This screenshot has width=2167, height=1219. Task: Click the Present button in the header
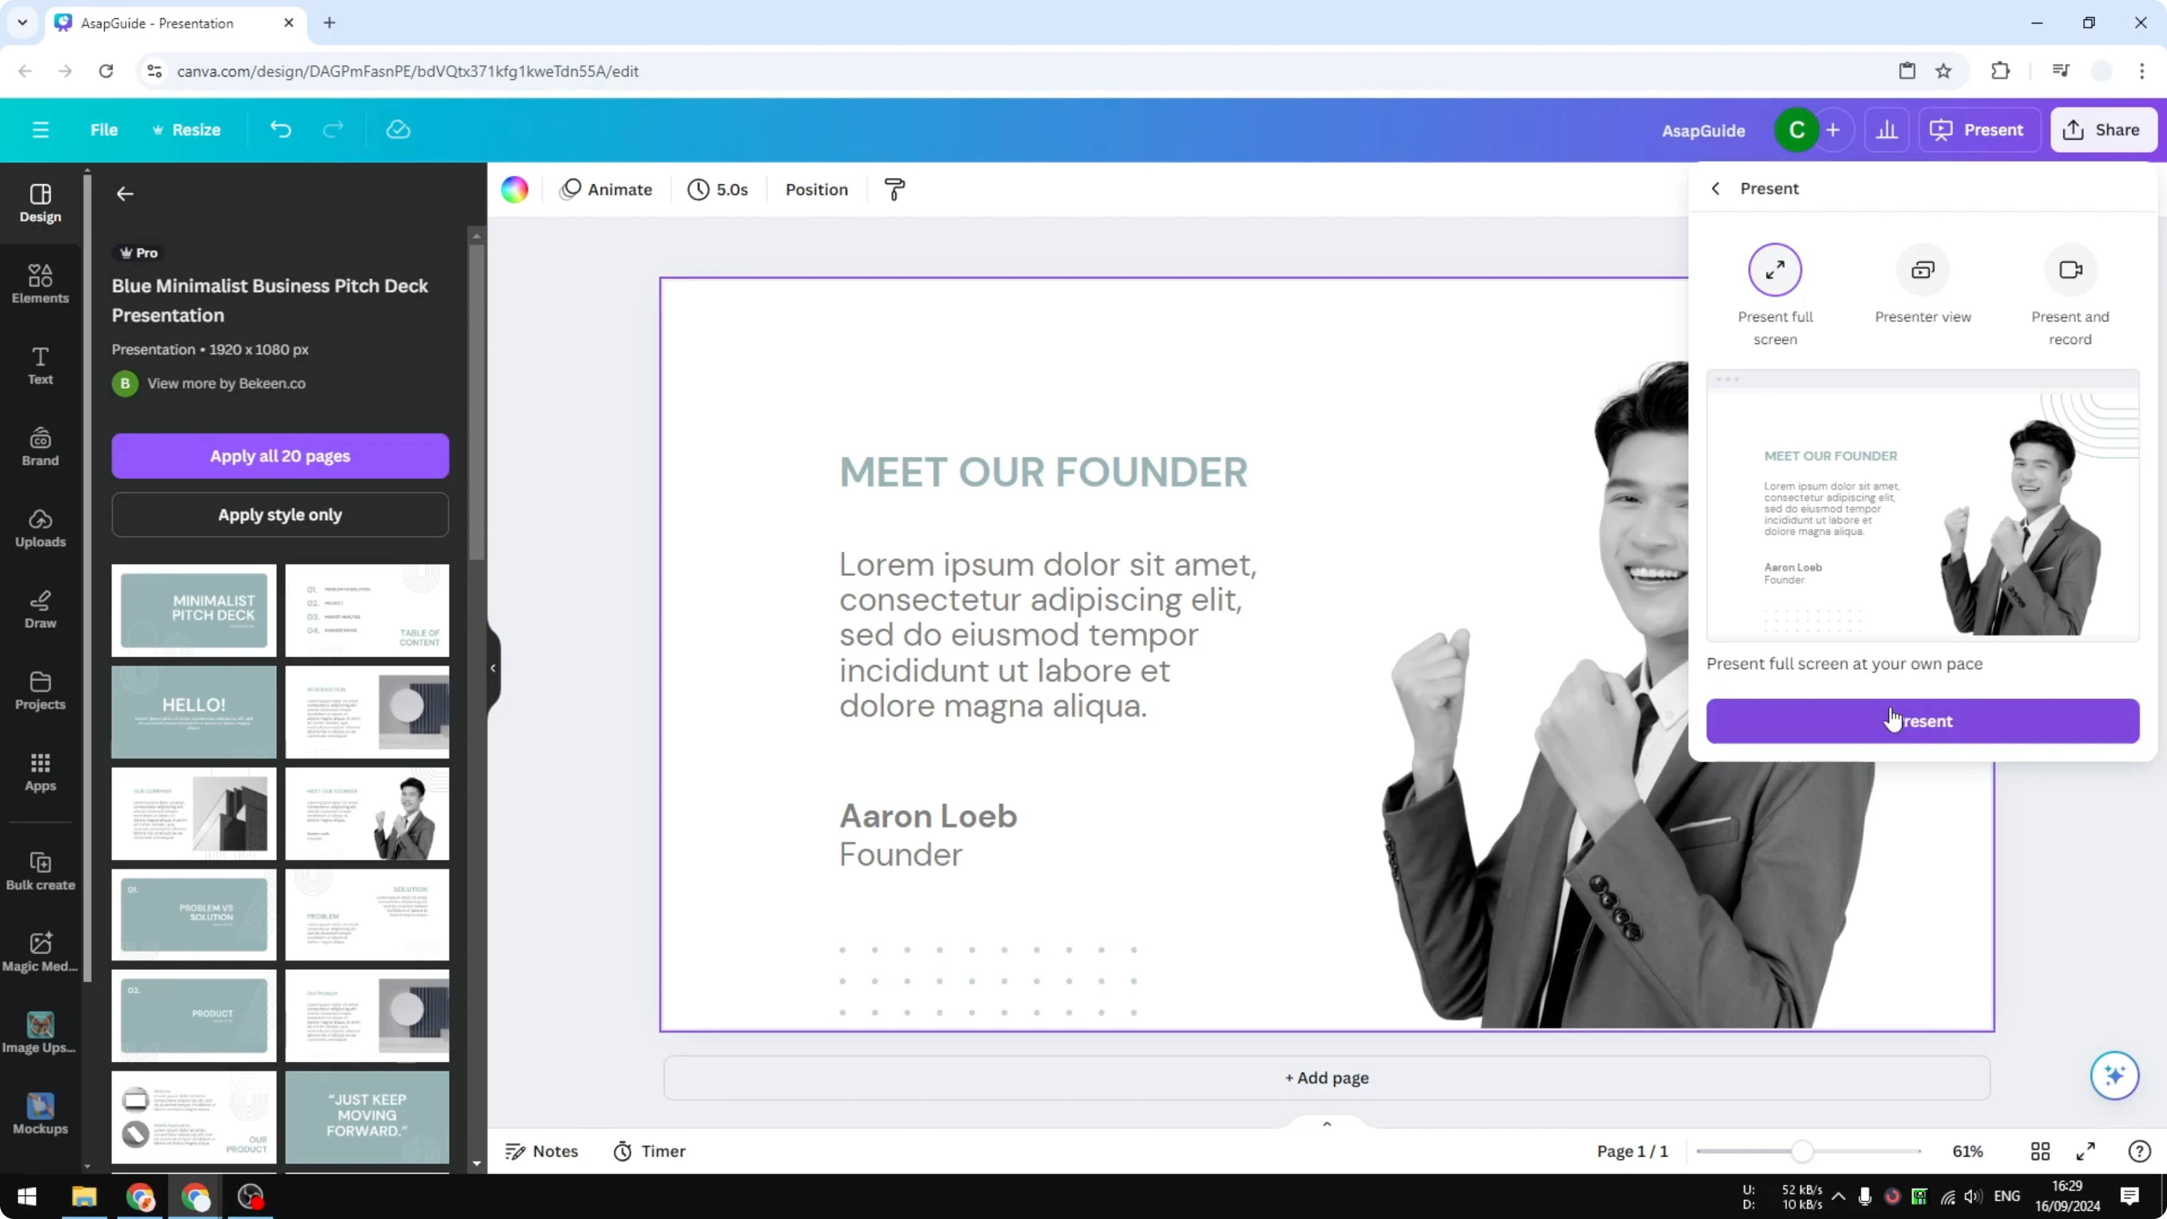click(x=1978, y=130)
